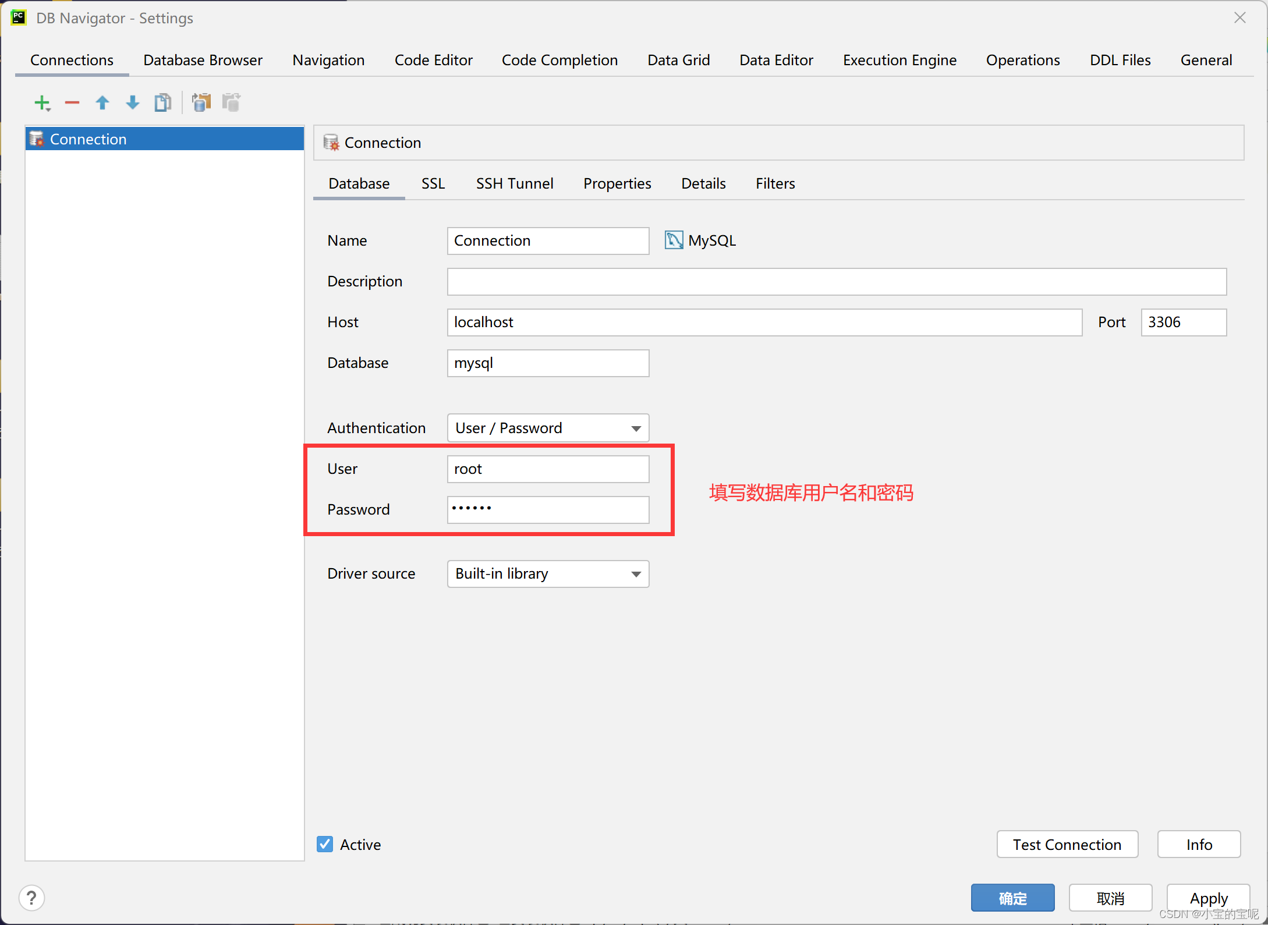Copy connection setup to clipboard icon
Viewport: 1268px width, 925px height.
201,102
